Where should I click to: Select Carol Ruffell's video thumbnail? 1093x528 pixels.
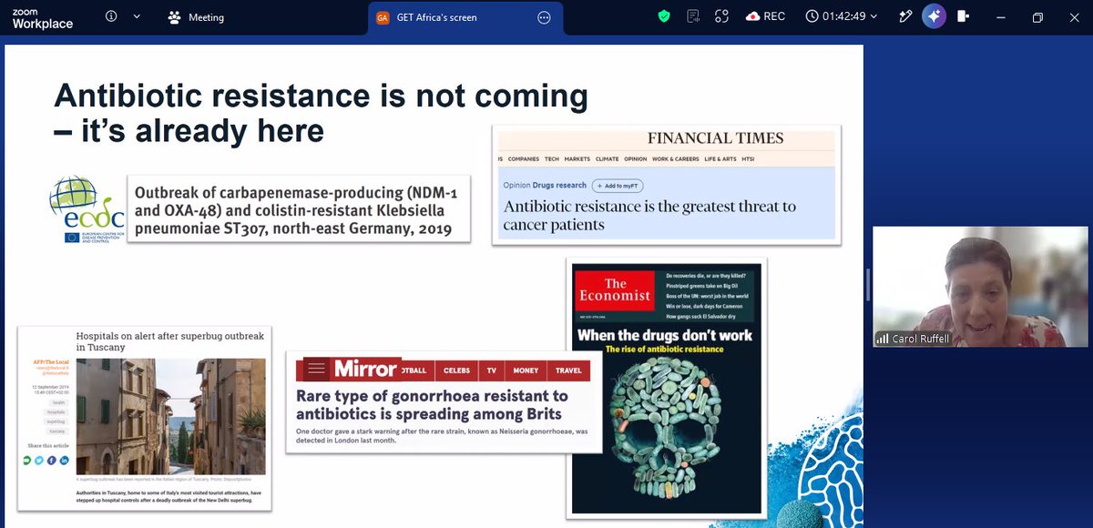[981, 286]
